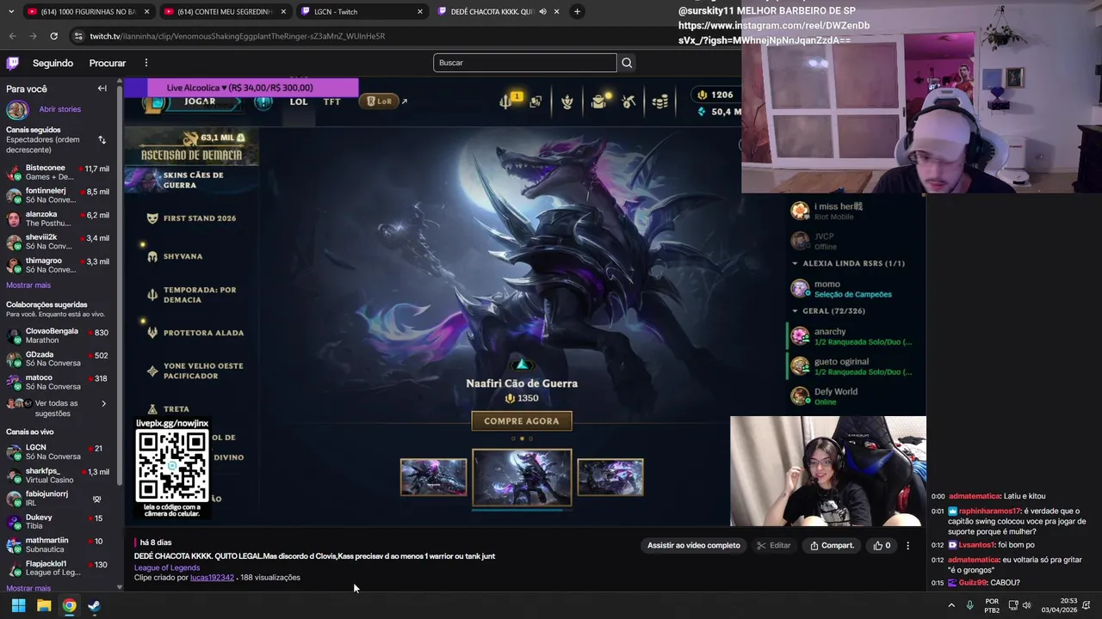Open GDzada suggested channel row
The height and width of the screenshot is (619, 1102).
pyautogui.click(x=59, y=359)
